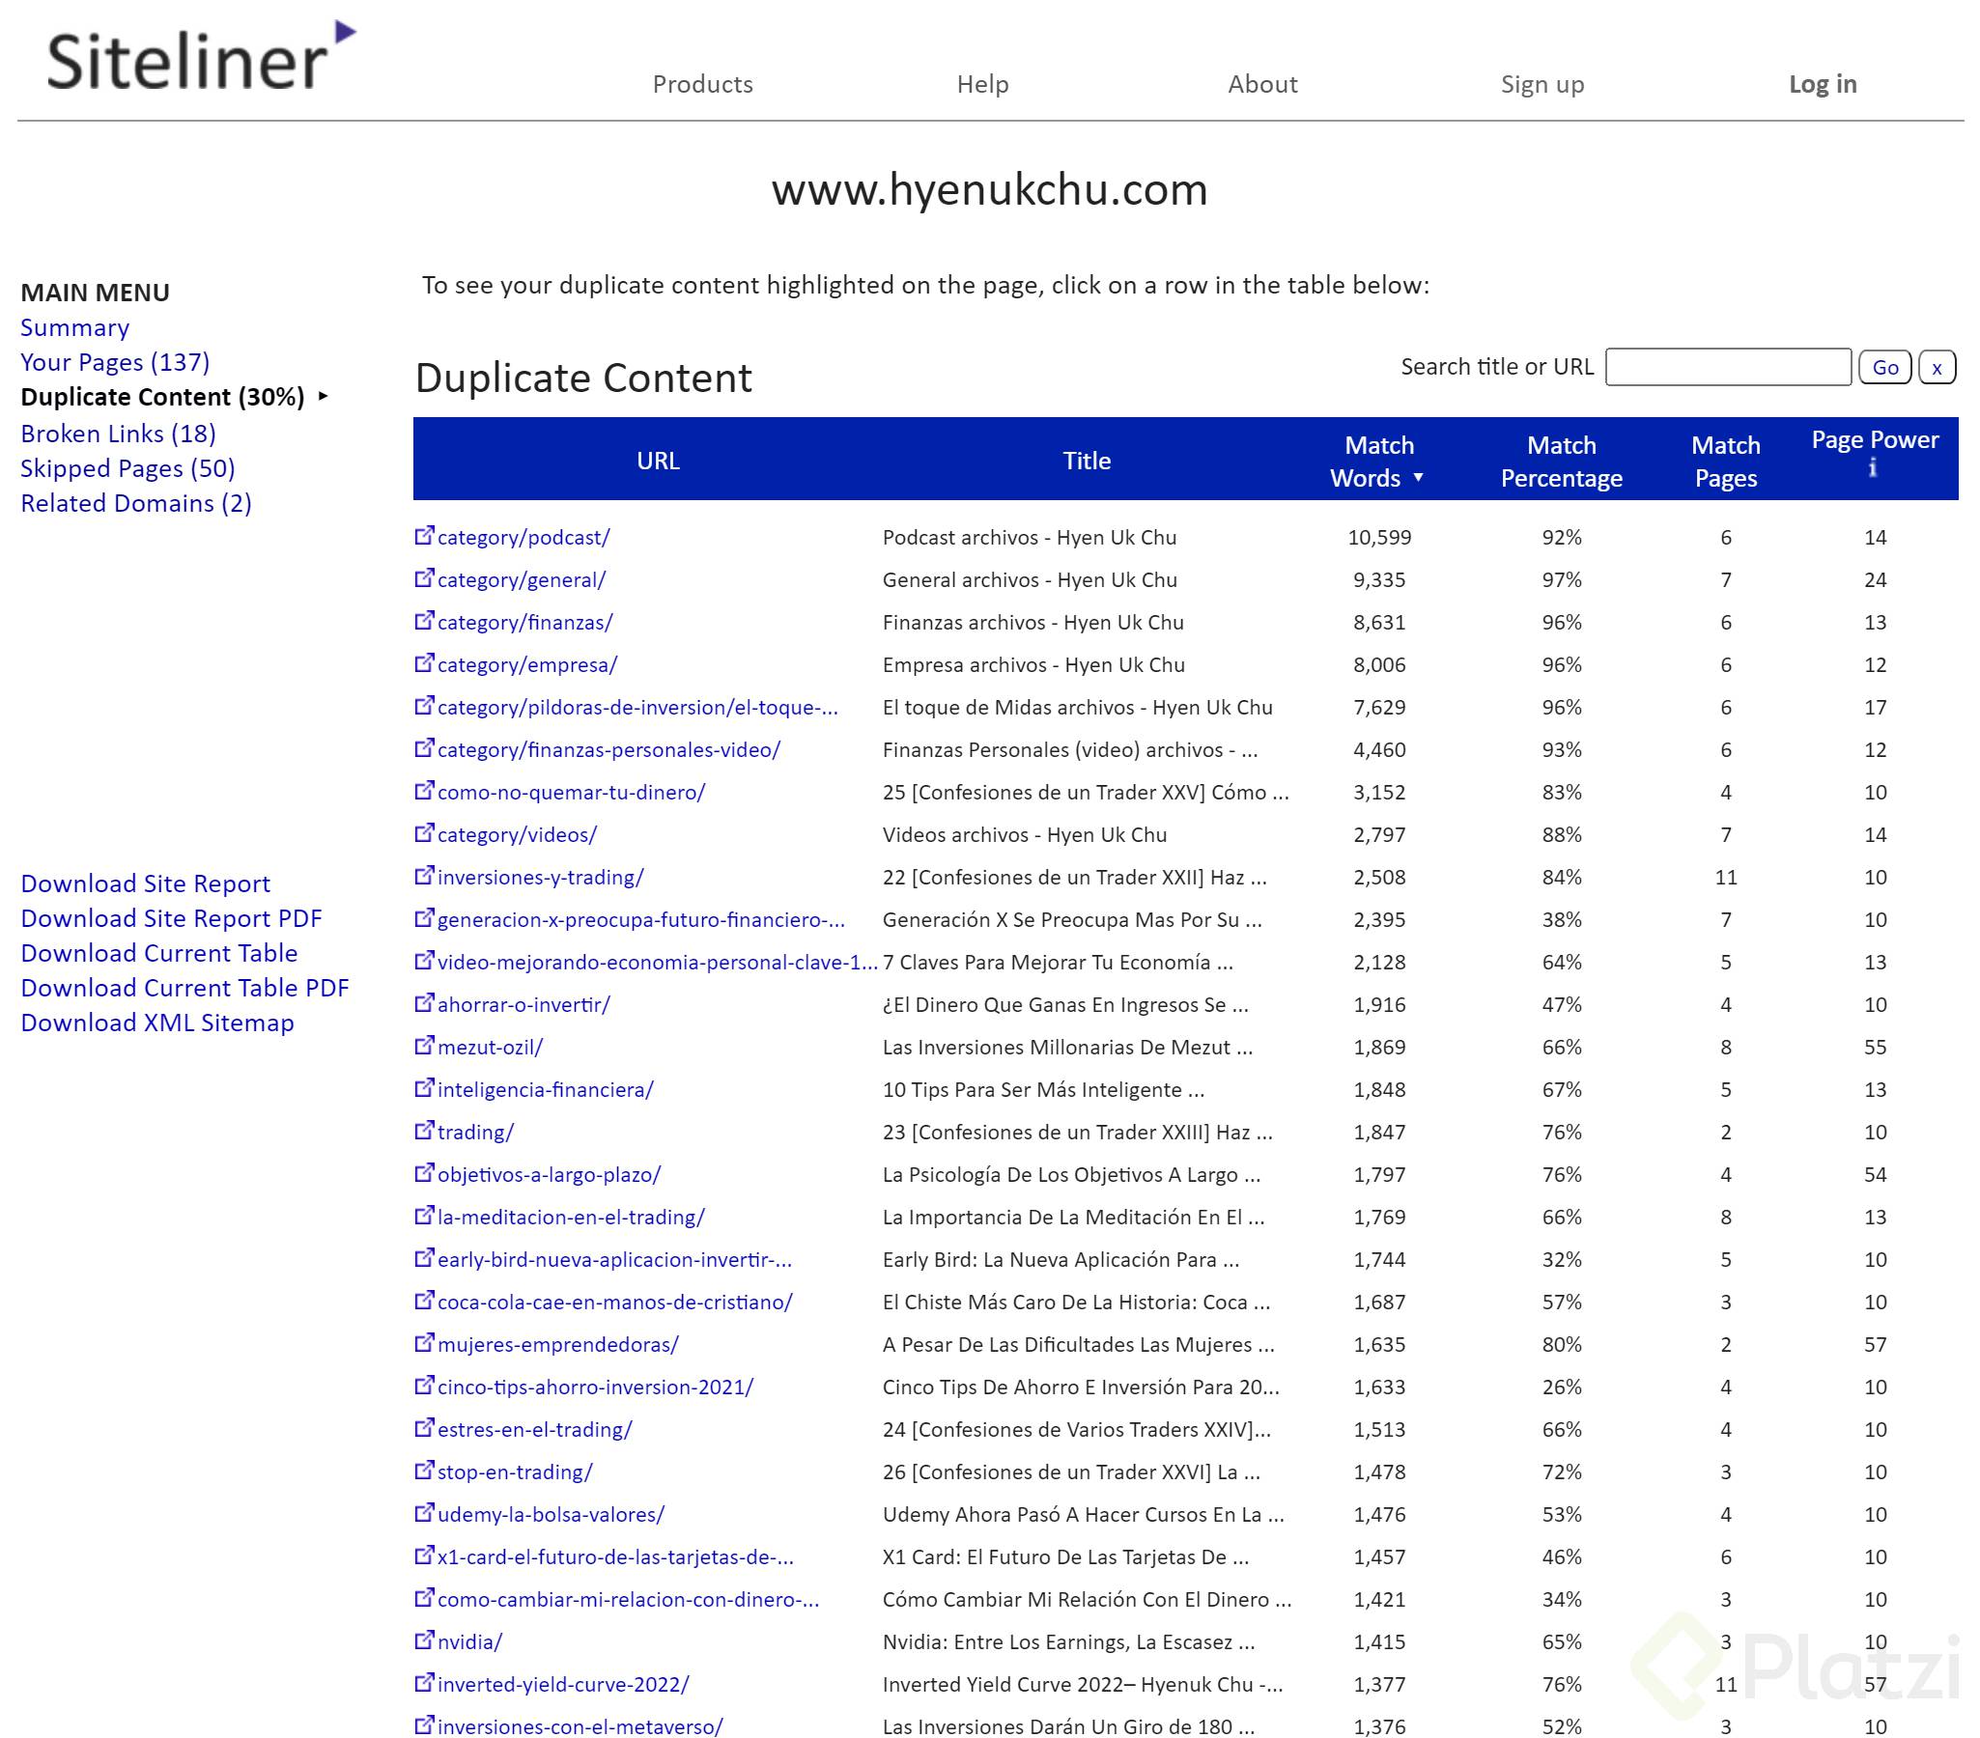The height and width of the screenshot is (1738, 1980).
Task: Sort by Match Percentage column header
Action: [1561, 461]
